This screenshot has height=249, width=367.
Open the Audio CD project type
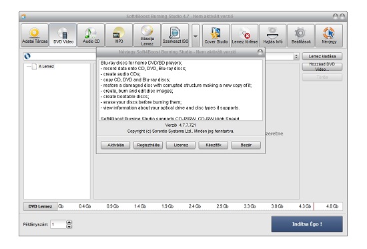click(x=91, y=35)
